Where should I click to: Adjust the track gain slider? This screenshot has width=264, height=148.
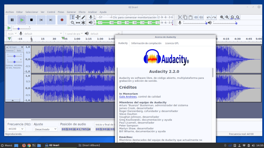click(x=14, y=56)
